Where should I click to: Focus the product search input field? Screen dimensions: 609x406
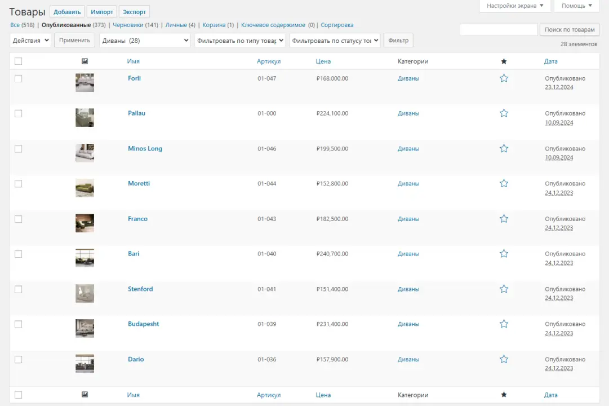coord(499,29)
